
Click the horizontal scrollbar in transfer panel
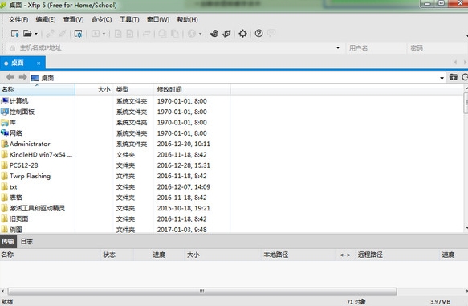pos(202,291)
